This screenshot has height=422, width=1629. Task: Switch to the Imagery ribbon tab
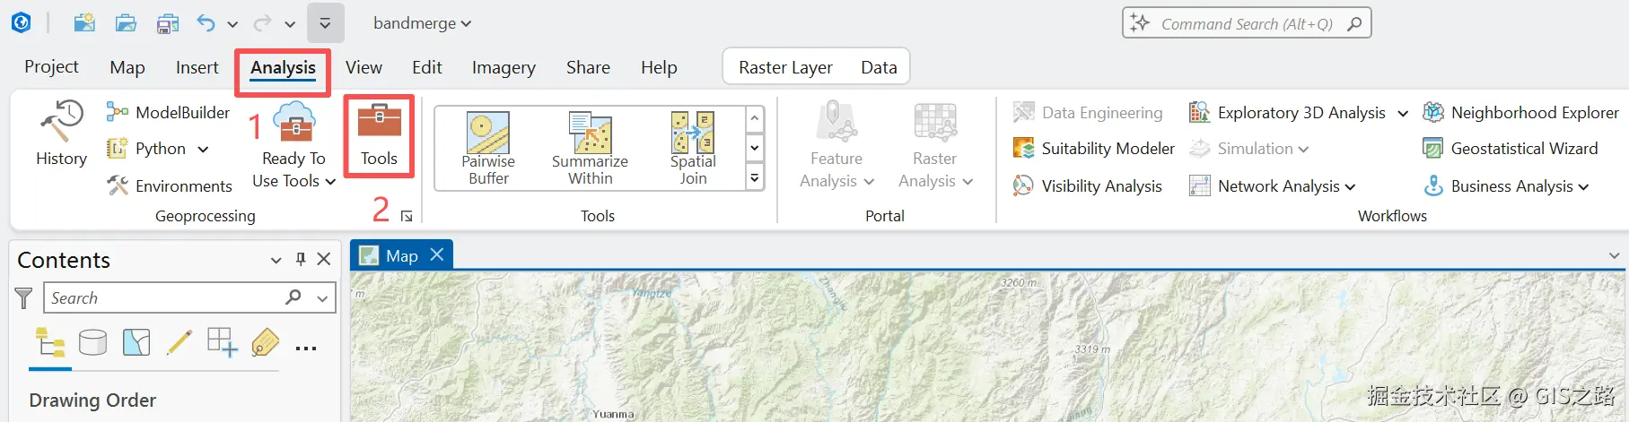pyautogui.click(x=504, y=67)
